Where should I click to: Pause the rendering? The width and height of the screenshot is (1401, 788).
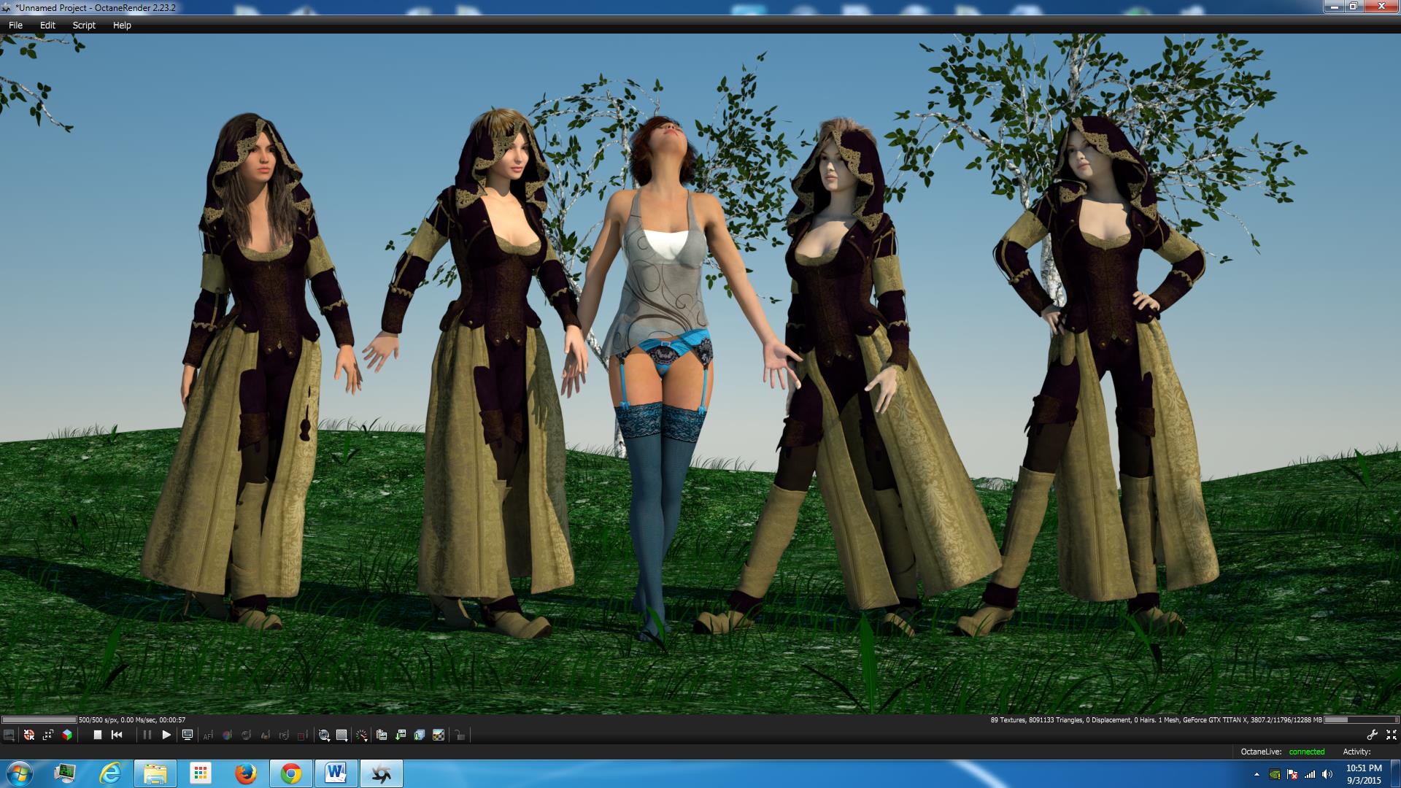point(147,735)
